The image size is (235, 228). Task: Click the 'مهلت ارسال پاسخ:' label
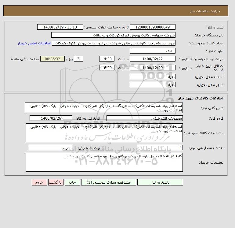coord(209,59)
